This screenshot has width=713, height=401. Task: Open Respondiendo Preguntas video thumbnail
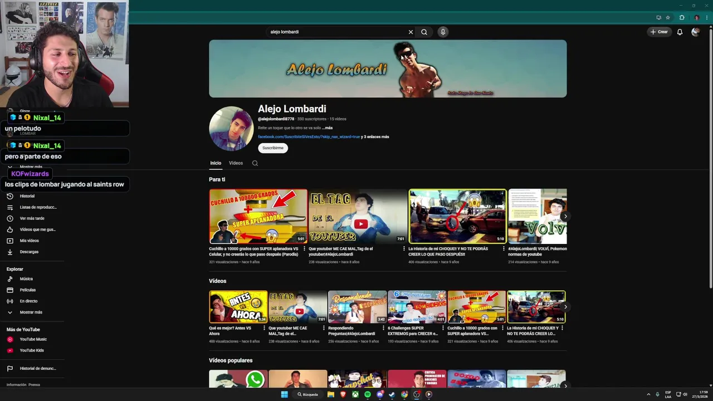click(x=357, y=307)
